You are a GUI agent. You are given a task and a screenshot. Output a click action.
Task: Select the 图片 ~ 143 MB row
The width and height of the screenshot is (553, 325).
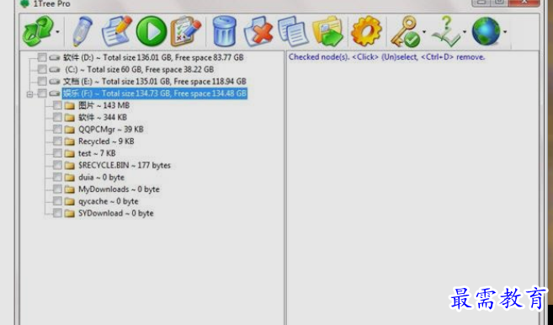104,105
